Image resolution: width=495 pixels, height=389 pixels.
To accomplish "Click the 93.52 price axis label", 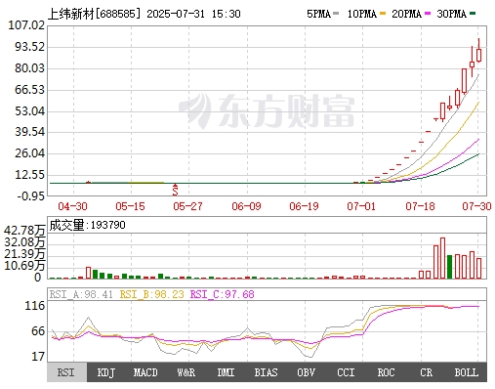I will point(29,47).
